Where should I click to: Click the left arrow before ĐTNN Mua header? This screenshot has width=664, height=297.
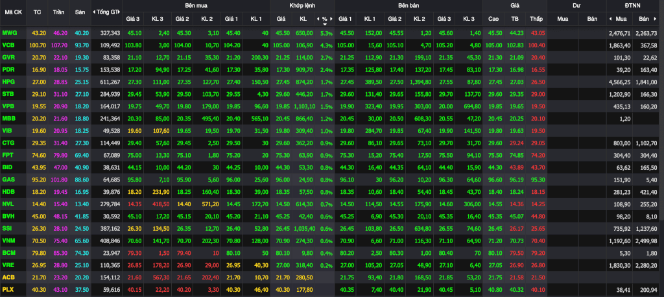610,19
